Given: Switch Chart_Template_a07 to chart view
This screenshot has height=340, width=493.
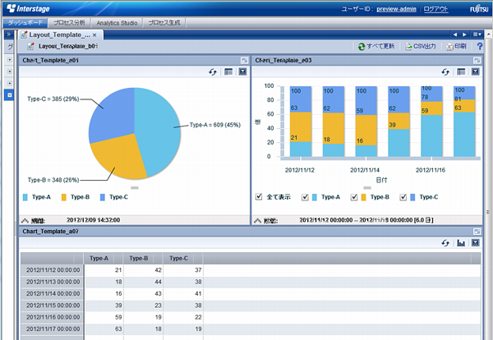Looking at the screenshot, I should click(x=462, y=244).
